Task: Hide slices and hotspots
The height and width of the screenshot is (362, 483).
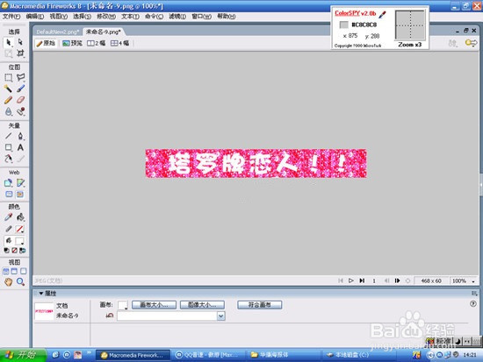Action: (9, 194)
